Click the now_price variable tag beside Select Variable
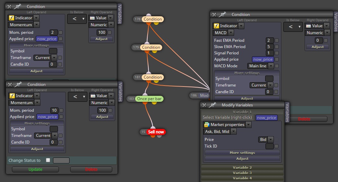The height and width of the screenshot is (182, 338). 266,118
